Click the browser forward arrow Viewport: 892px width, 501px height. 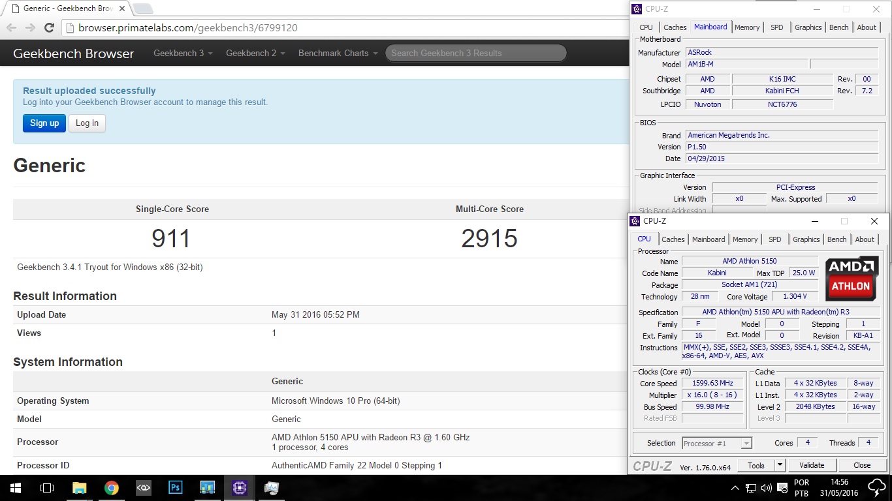pyautogui.click(x=30, y=28)
